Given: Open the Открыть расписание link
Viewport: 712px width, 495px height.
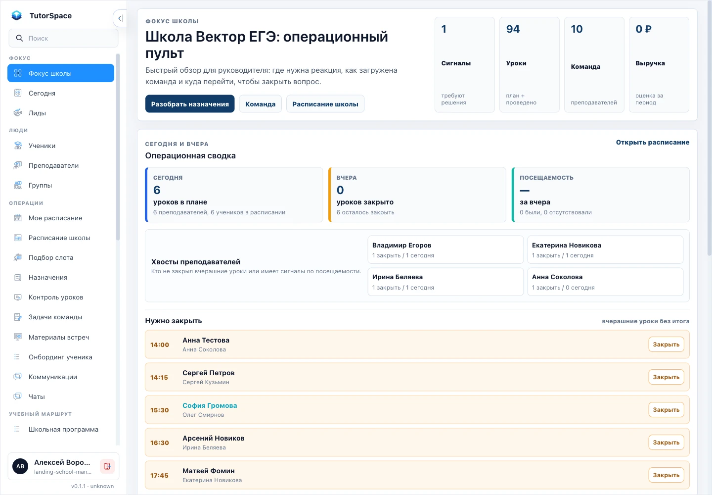Looking at the screenshot, I should point(653,142).
